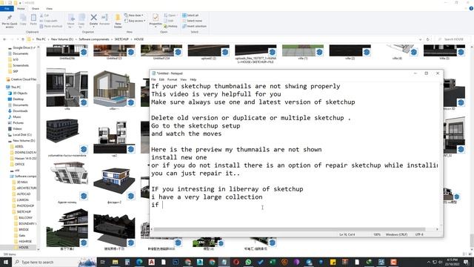Click SKETCHUP in address breadcrumb

coord(121,39)
